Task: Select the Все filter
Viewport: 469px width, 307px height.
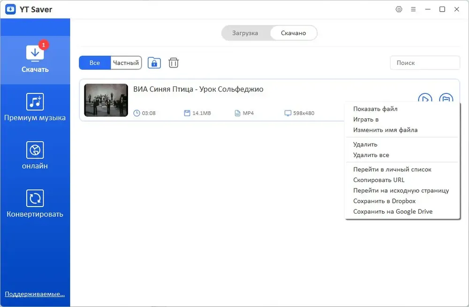Action: tap(95, 63)
